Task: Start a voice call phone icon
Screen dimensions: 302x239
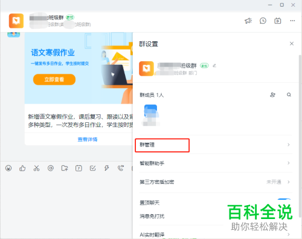Action: [121, 168]
